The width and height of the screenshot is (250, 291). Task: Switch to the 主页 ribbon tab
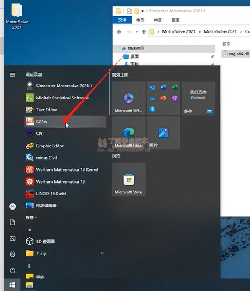point(140,20)
